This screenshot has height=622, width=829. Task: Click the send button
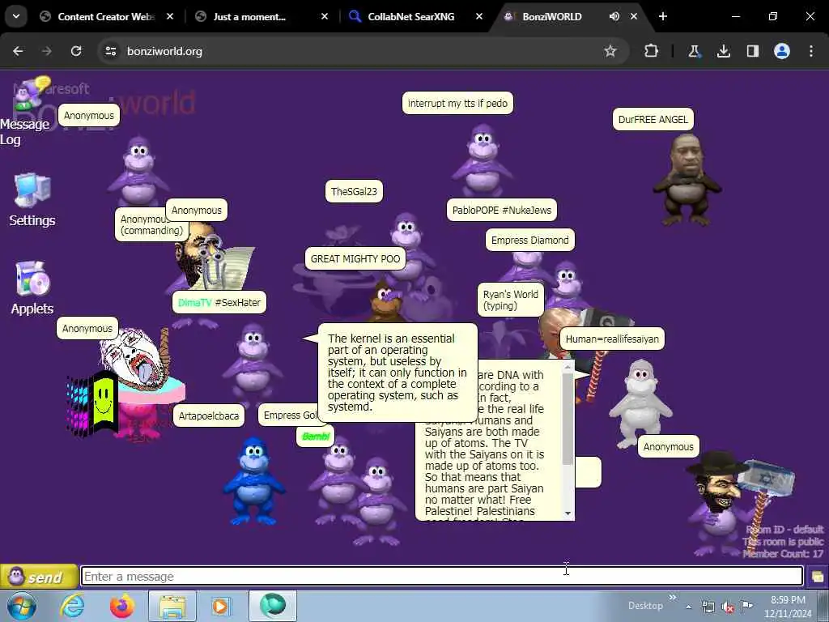(38, 577)
